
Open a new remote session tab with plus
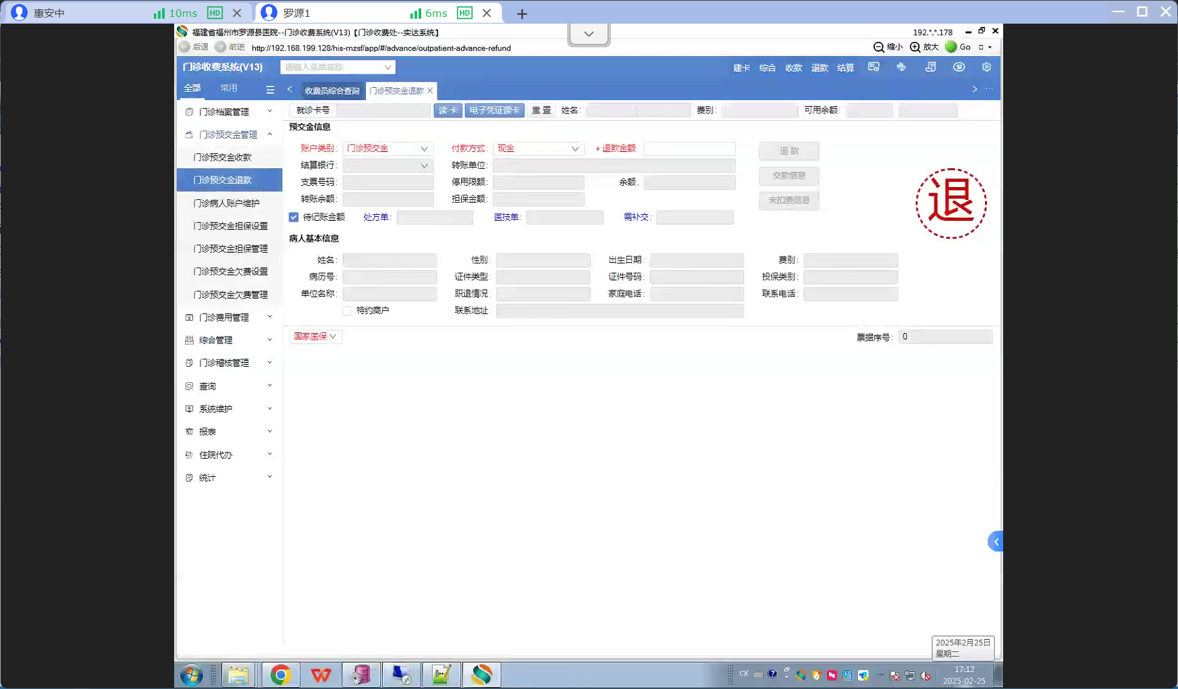click(522, 14)
